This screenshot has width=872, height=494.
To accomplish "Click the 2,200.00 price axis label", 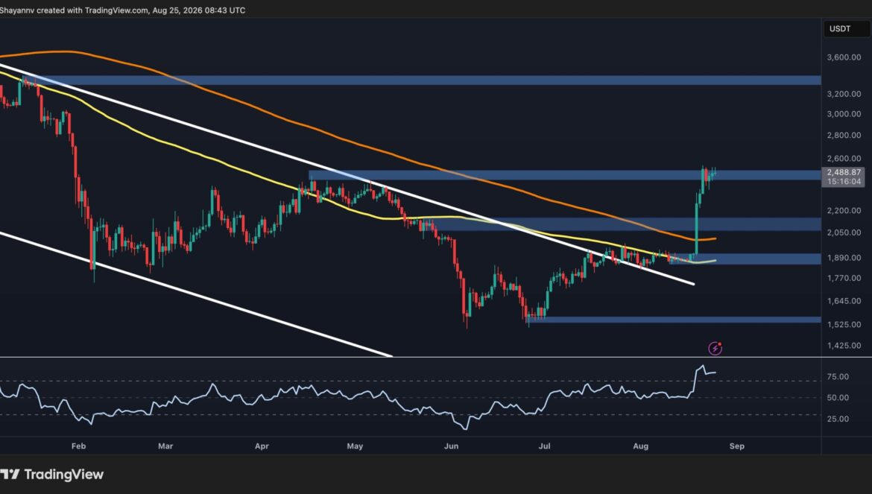I will pos(844,211).
